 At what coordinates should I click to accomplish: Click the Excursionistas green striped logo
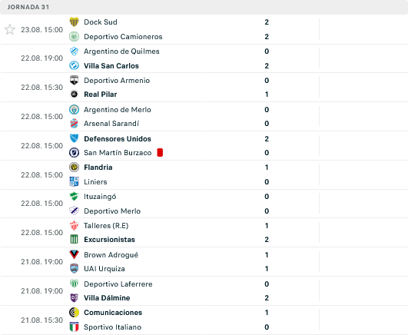pos(74,240)
